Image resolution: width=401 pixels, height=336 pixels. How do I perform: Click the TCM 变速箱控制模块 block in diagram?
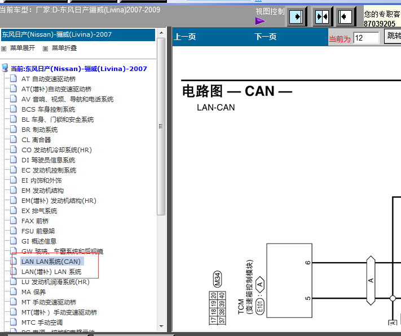coord(289,281)
